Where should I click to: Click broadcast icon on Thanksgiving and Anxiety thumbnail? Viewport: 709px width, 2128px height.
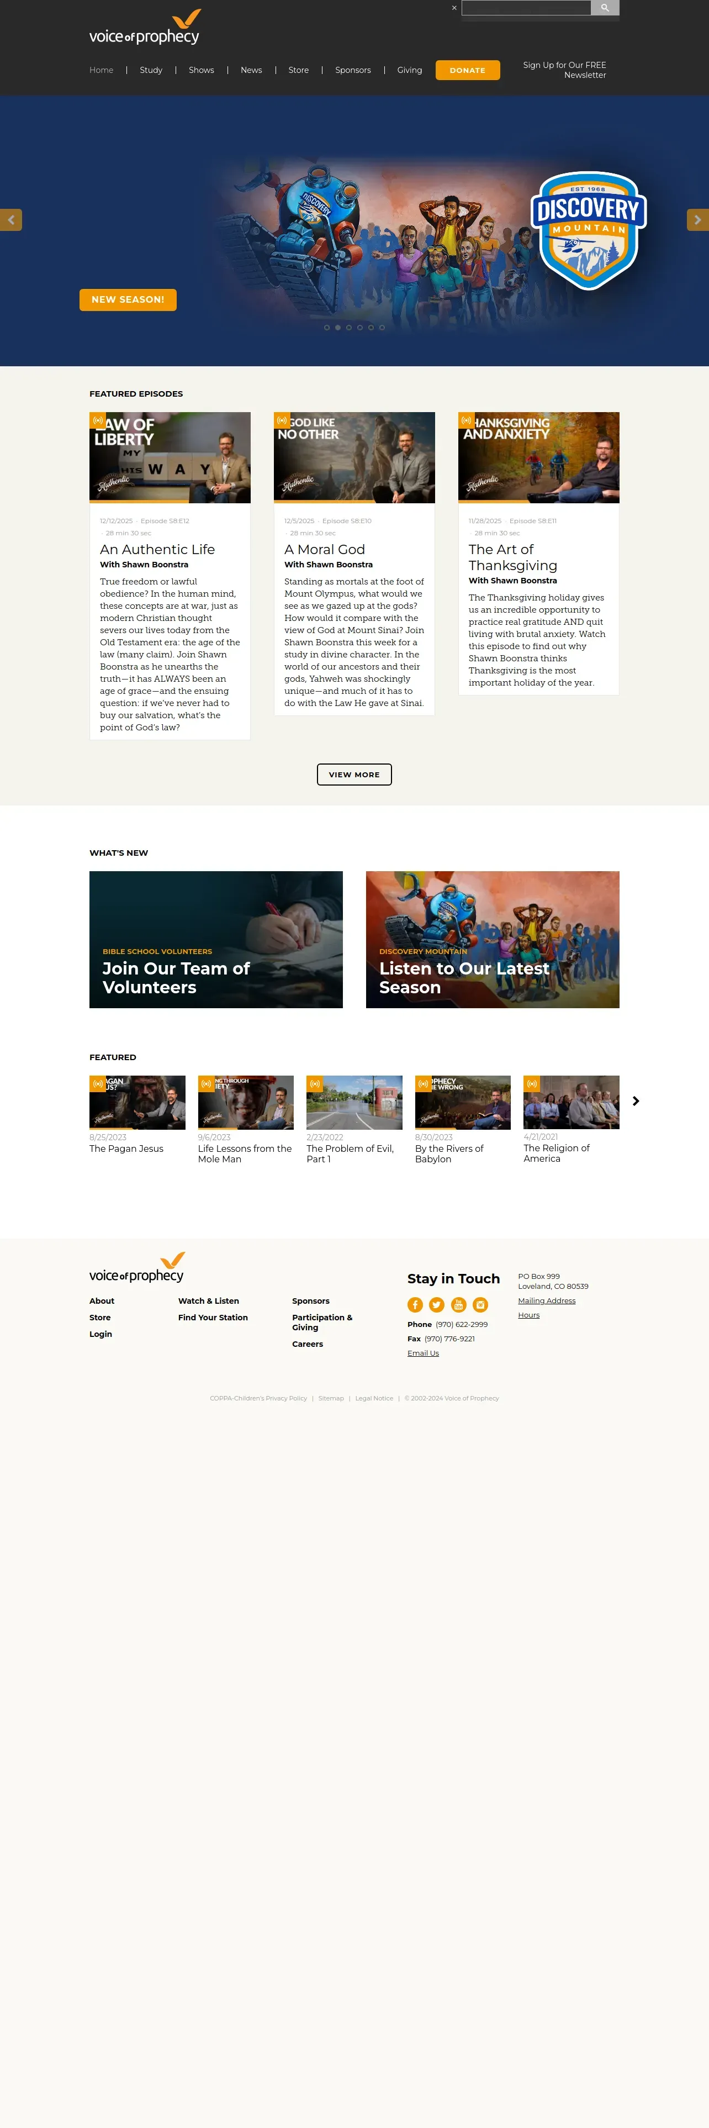(467, 420)
